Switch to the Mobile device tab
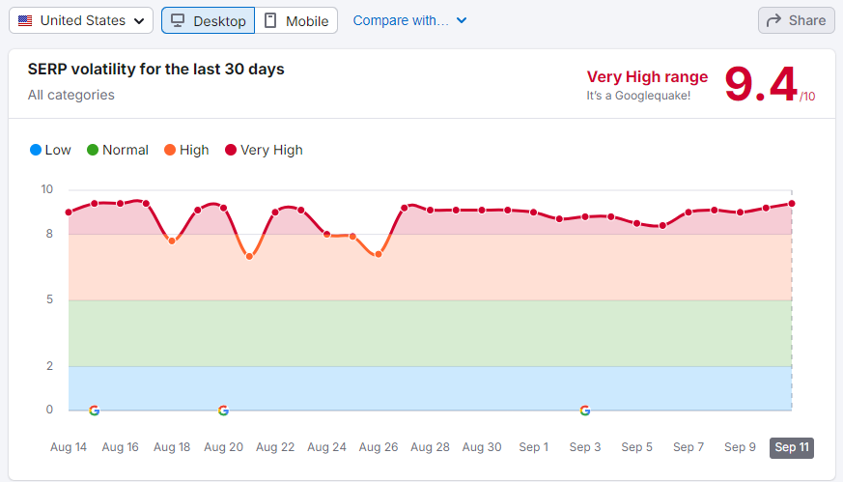The height and width of the screenshot is (482, 843). tap(296, 20)
